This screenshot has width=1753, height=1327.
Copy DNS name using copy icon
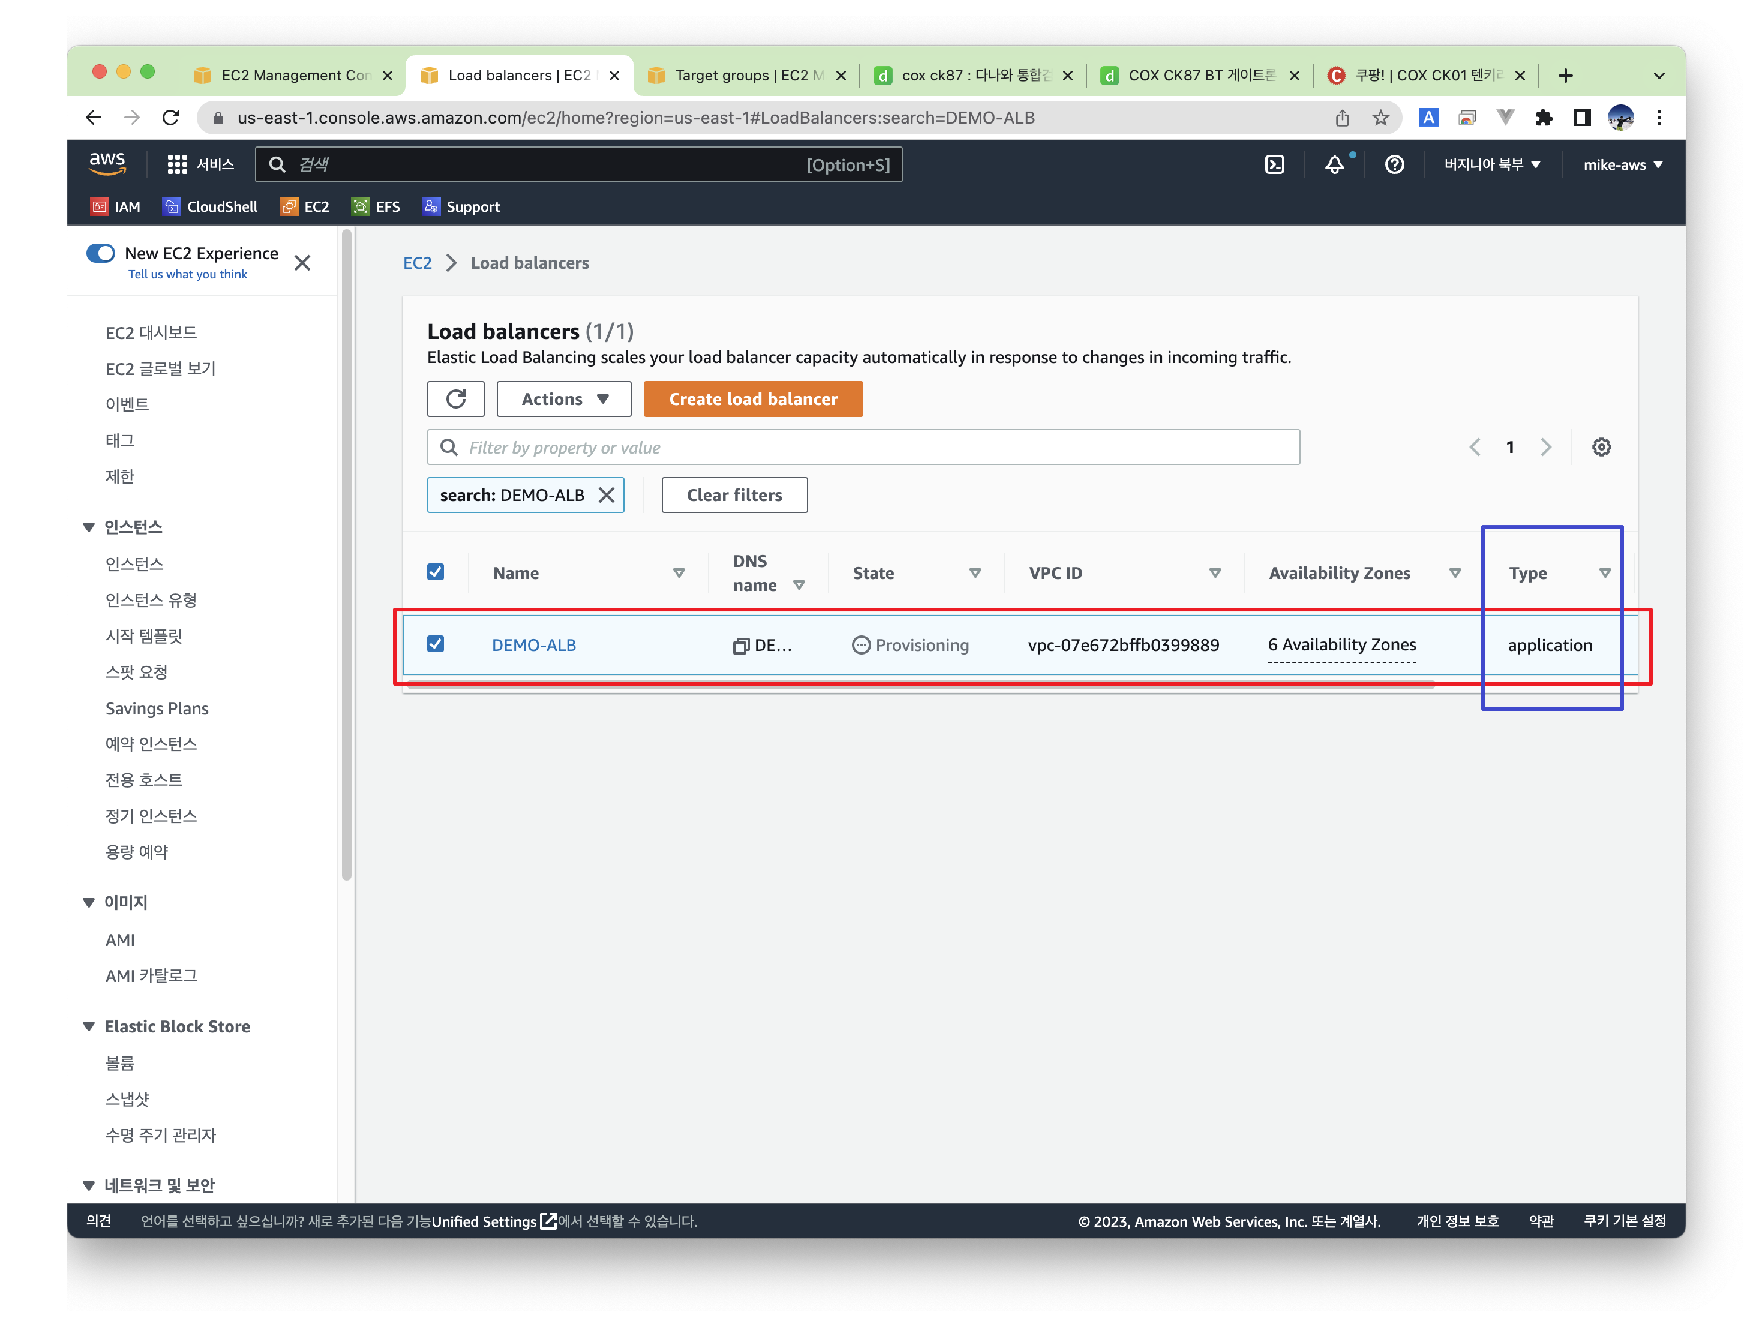(740, 646)
